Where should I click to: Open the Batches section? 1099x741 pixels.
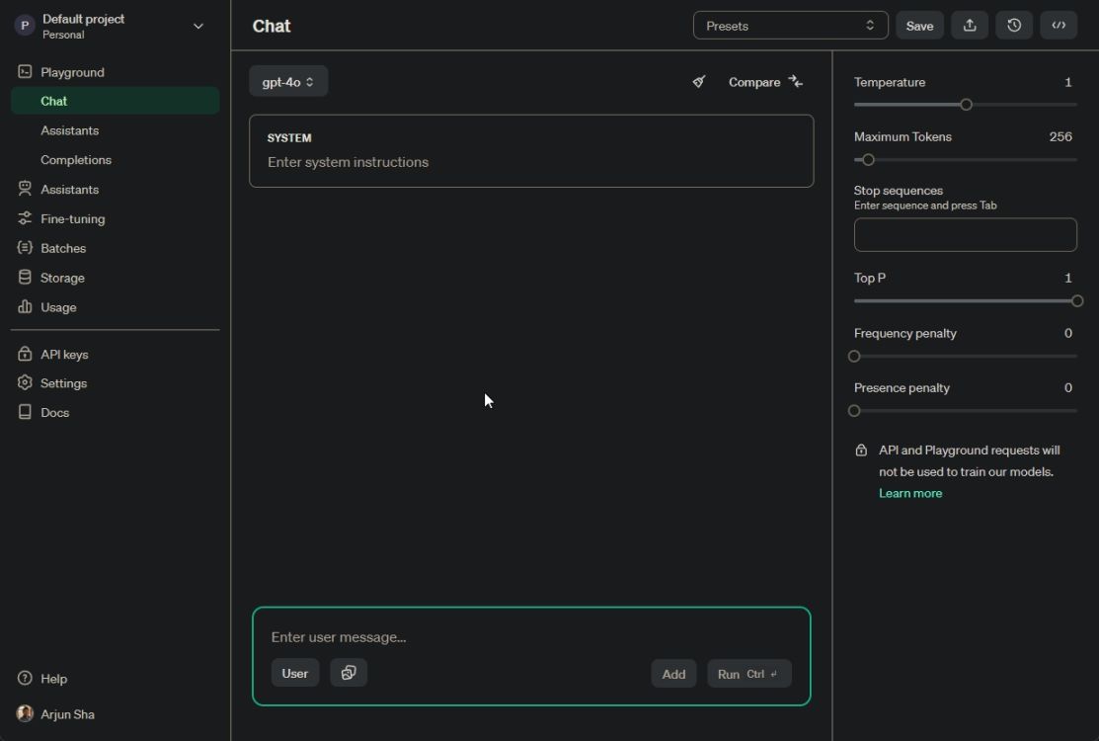tap(62, 248)
